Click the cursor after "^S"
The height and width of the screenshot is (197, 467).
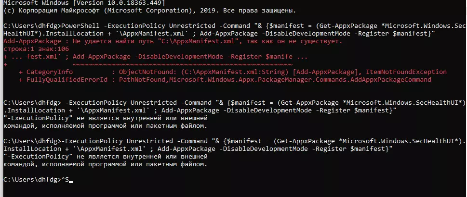pos(70,180)
